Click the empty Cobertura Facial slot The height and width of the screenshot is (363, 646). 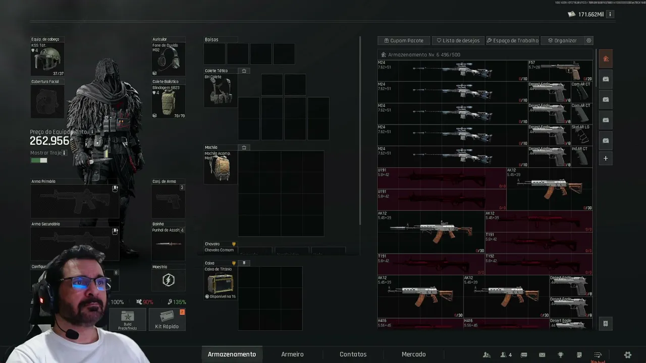(x=47, y=101)
